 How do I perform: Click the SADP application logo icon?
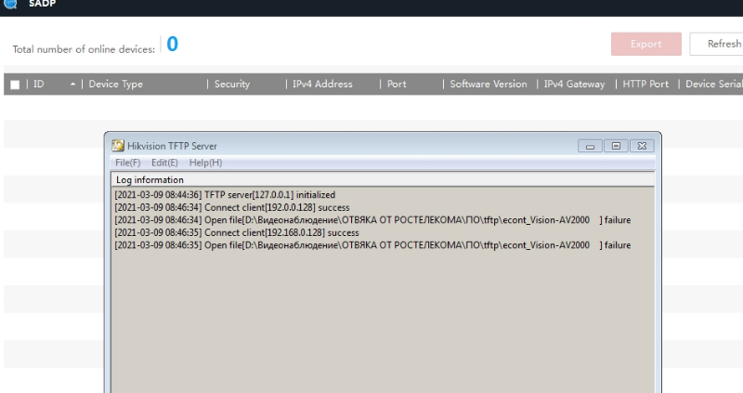click(10, 4)
